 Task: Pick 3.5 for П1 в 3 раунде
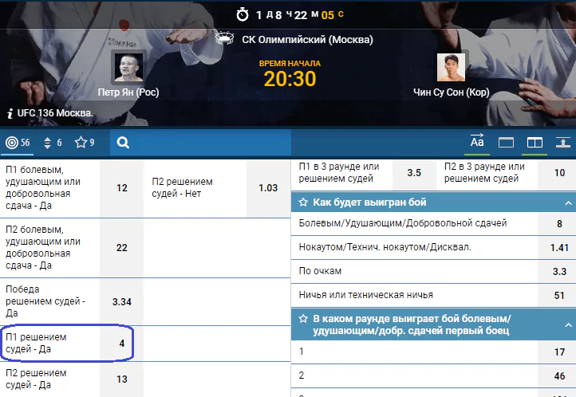click(x=414, y=172)
